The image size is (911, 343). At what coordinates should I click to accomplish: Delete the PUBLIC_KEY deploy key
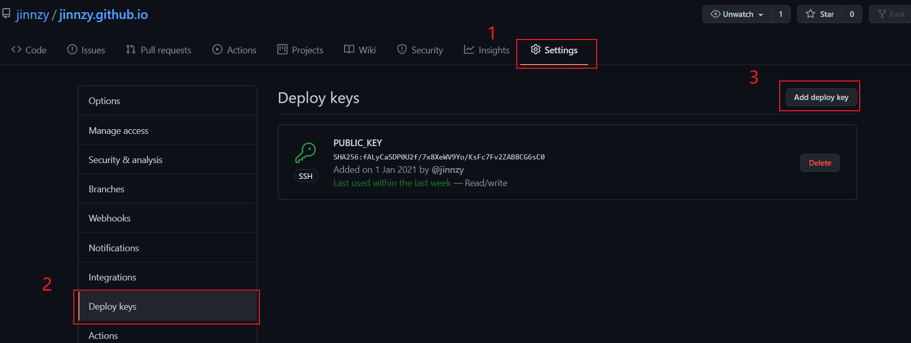[820, 163]
